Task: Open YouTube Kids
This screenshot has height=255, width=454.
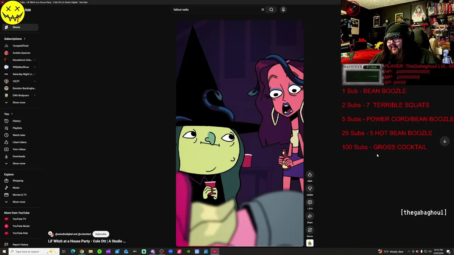Action: (x=20, y=233)
